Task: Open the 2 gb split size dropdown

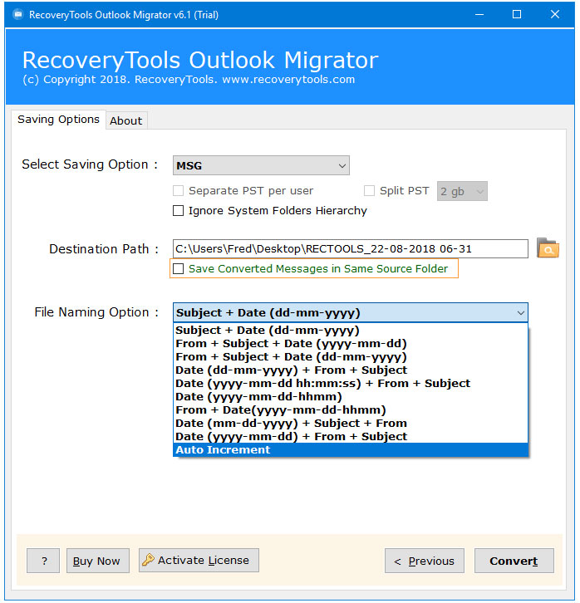Action: pyautogui.click(x=462, y=191)
